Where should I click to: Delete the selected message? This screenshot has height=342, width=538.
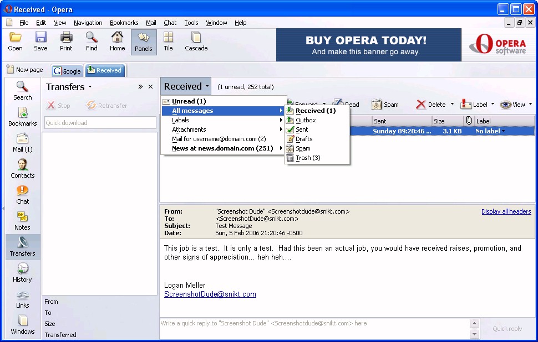point(430,105)
